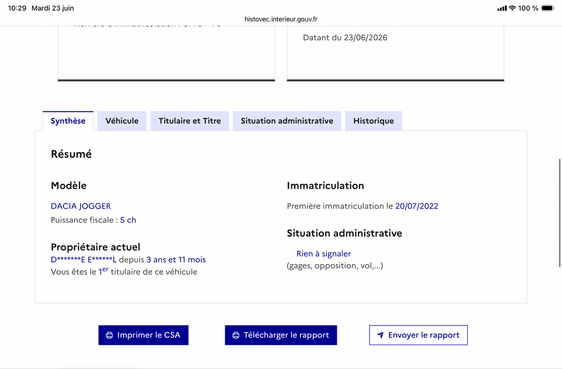
Task: Tap the Mardi 23 juin date
Action: pos(52,8)
